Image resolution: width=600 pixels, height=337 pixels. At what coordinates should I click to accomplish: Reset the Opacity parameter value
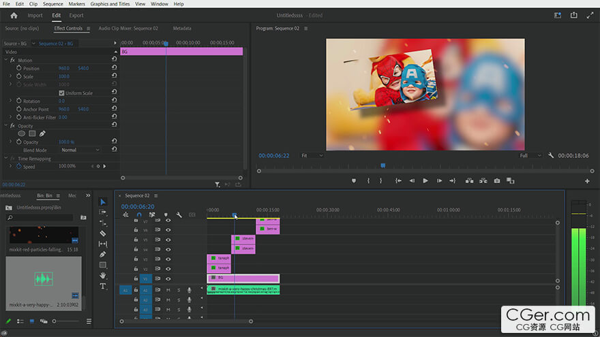pos(114,141)
